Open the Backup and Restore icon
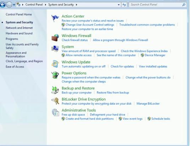190x146 pixels. tap(55, 90)
